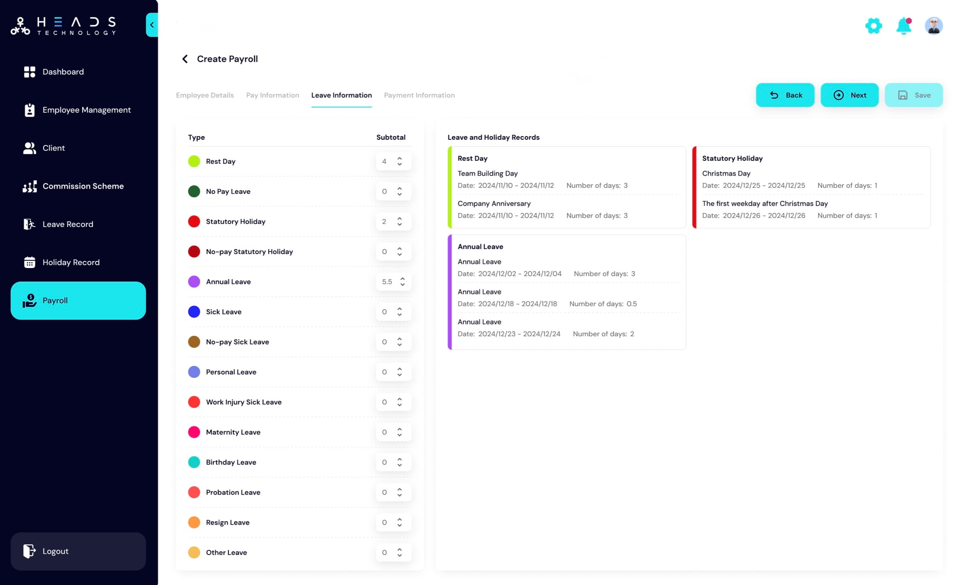Screen dimensions: 959x585
Task: Open the Payment Information tab
Action: 419,95
